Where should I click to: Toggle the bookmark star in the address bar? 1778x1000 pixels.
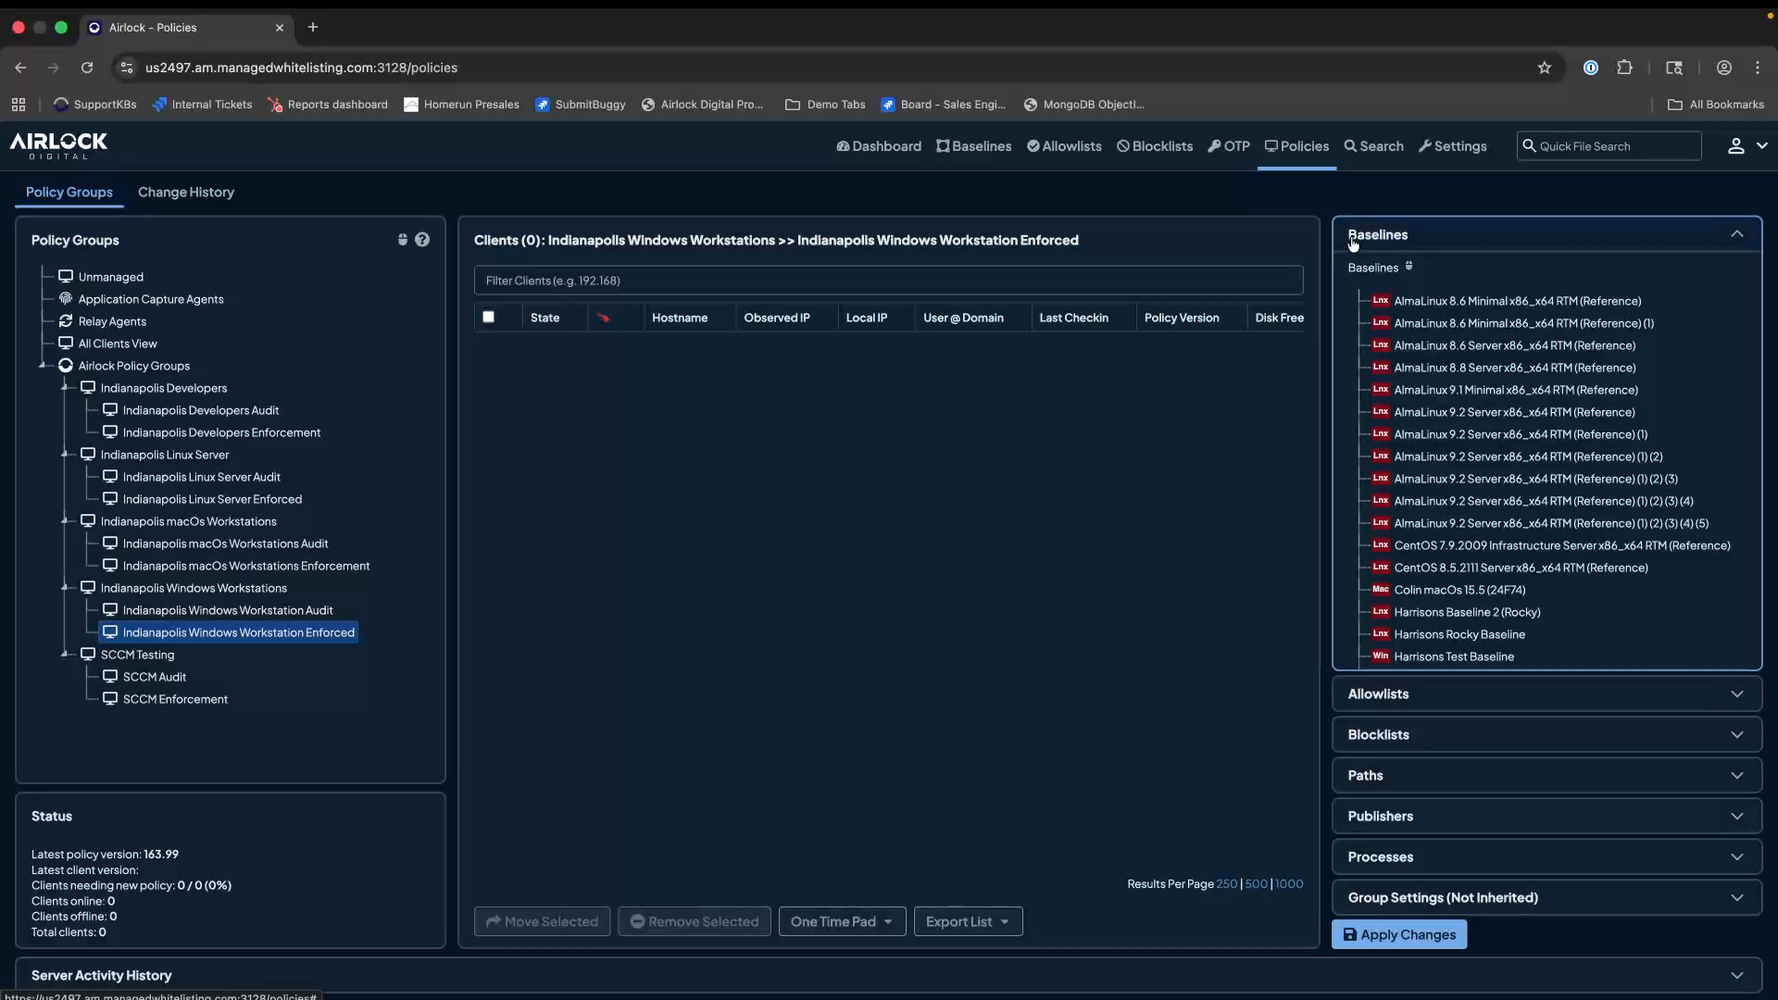click(x=1546, y=68)
